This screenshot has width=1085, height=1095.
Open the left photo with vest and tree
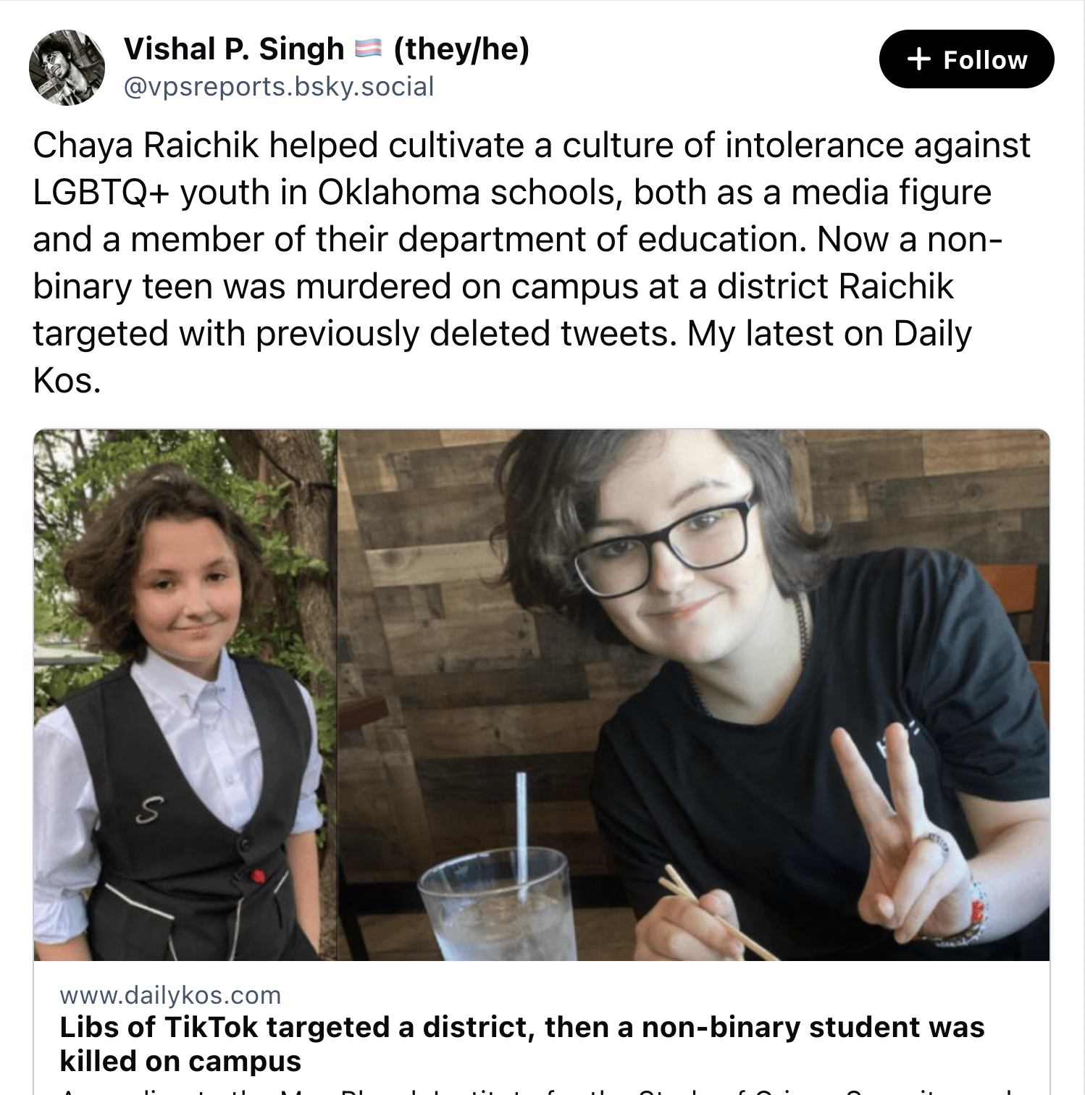tap(185, 695)
